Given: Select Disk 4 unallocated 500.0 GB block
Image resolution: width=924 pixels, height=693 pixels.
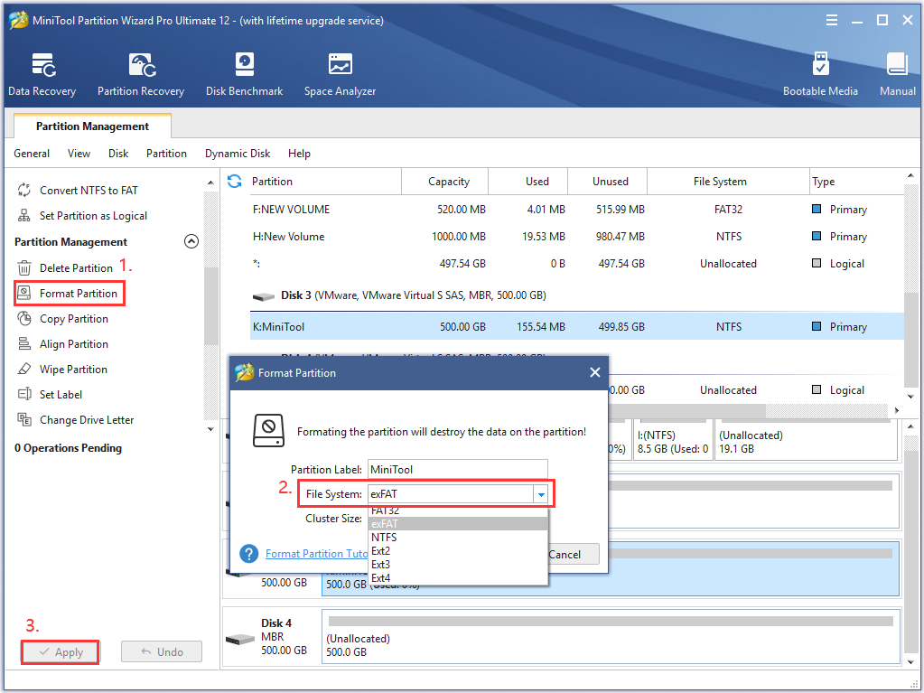Looking at the screenshot, I should (x=611, y=636).
